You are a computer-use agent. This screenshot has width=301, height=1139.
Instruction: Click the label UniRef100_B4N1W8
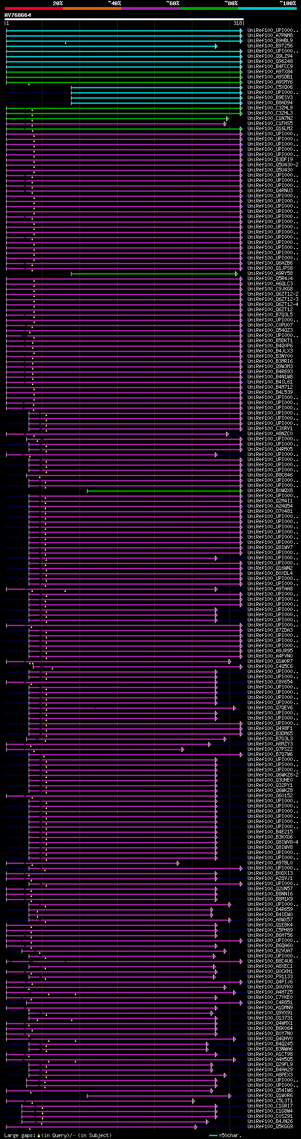270,377
